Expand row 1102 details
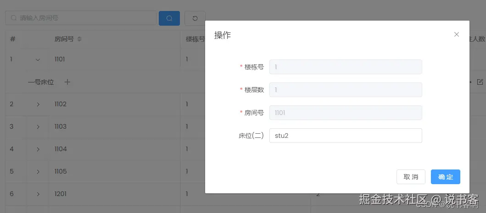The image size is (486, 213). click(38, 104)
